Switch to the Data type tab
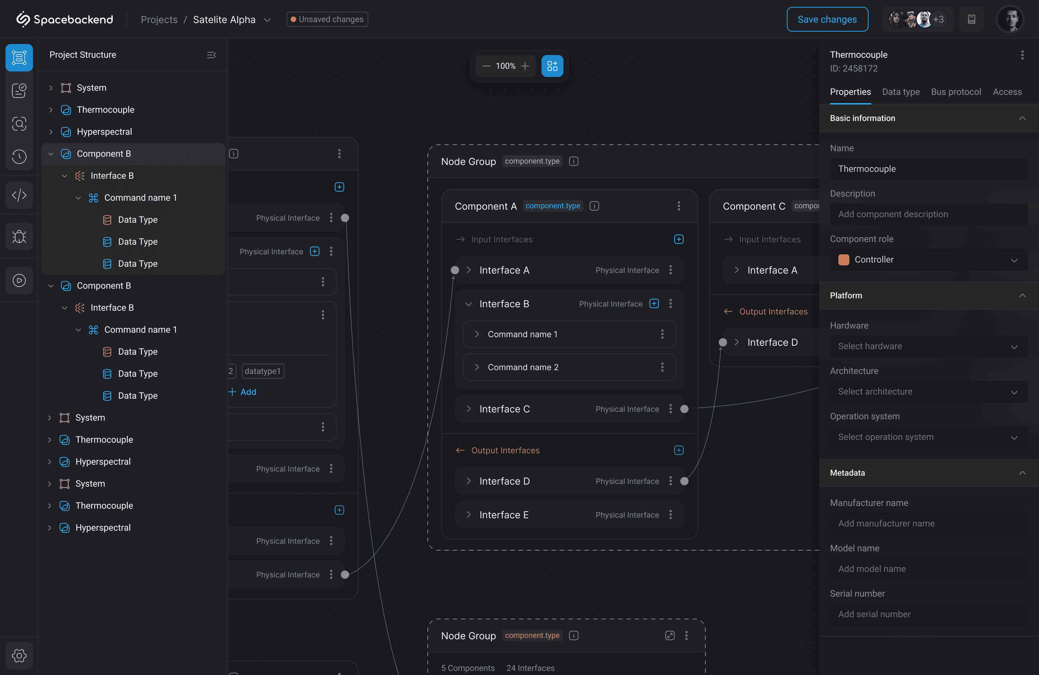Image resolution: width=1039 pixels, height=675 pixels. tap(901, 92)
